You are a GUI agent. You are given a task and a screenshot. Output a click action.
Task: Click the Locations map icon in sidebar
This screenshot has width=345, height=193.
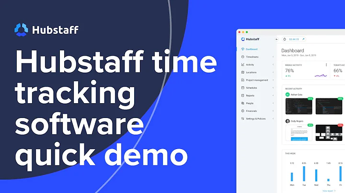(x=242, y=72)
